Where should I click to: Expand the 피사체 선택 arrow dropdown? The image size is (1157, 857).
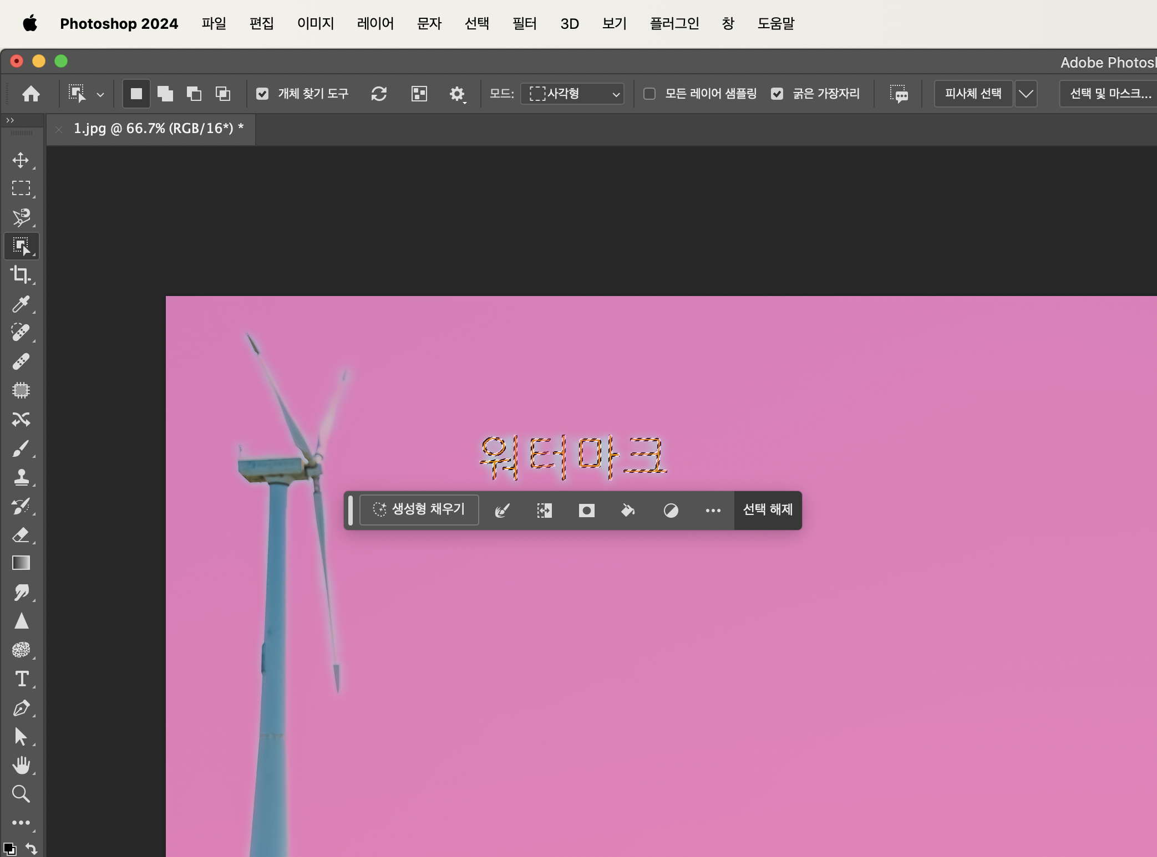1026,94
